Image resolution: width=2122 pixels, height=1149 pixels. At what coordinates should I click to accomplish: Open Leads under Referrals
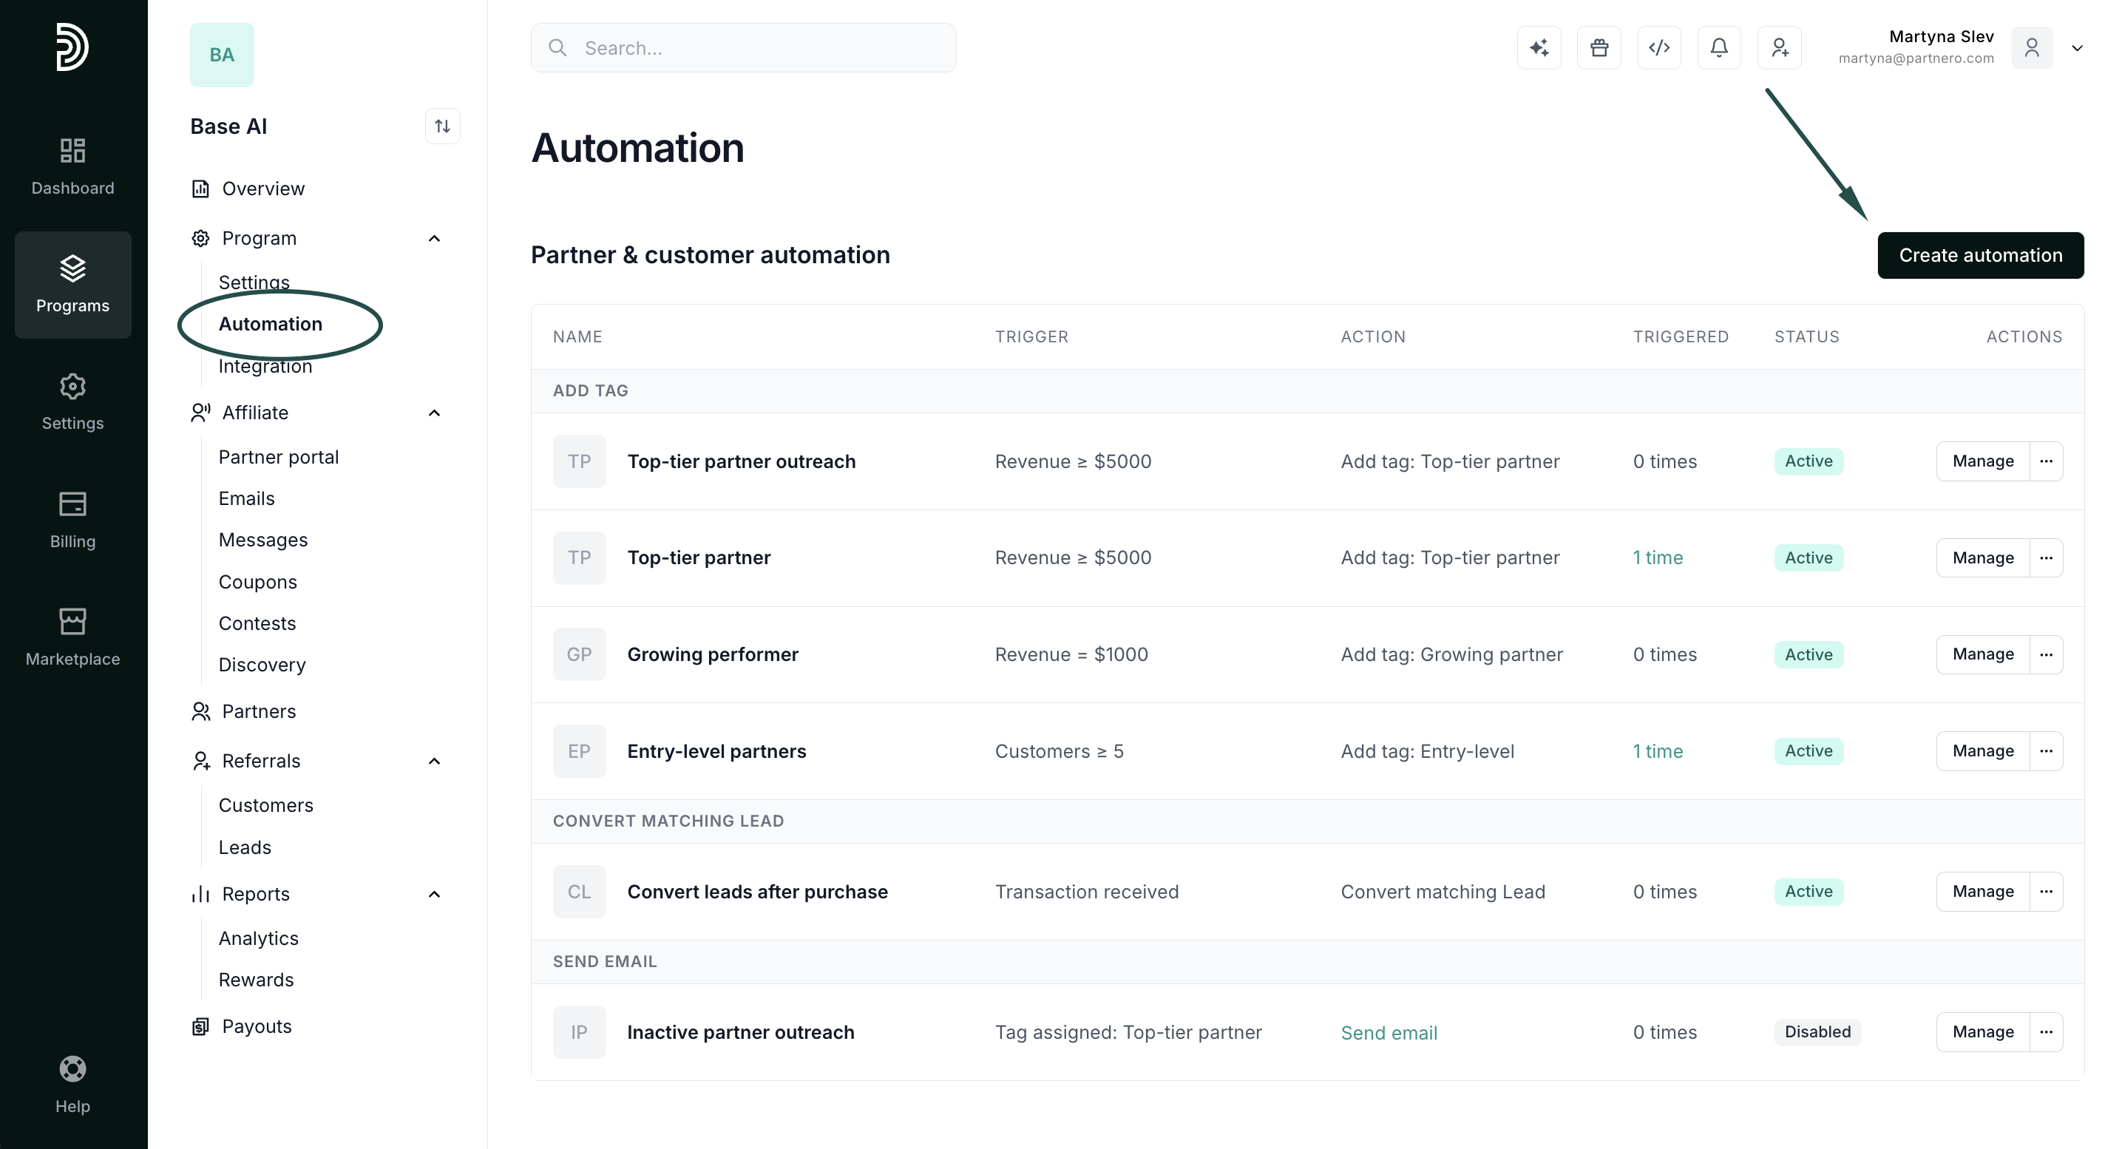pyautogui.click(x=245, y=847)
